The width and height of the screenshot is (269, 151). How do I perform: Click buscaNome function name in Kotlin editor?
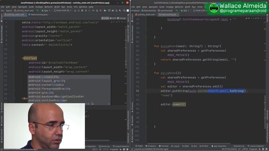coord(168,46)
